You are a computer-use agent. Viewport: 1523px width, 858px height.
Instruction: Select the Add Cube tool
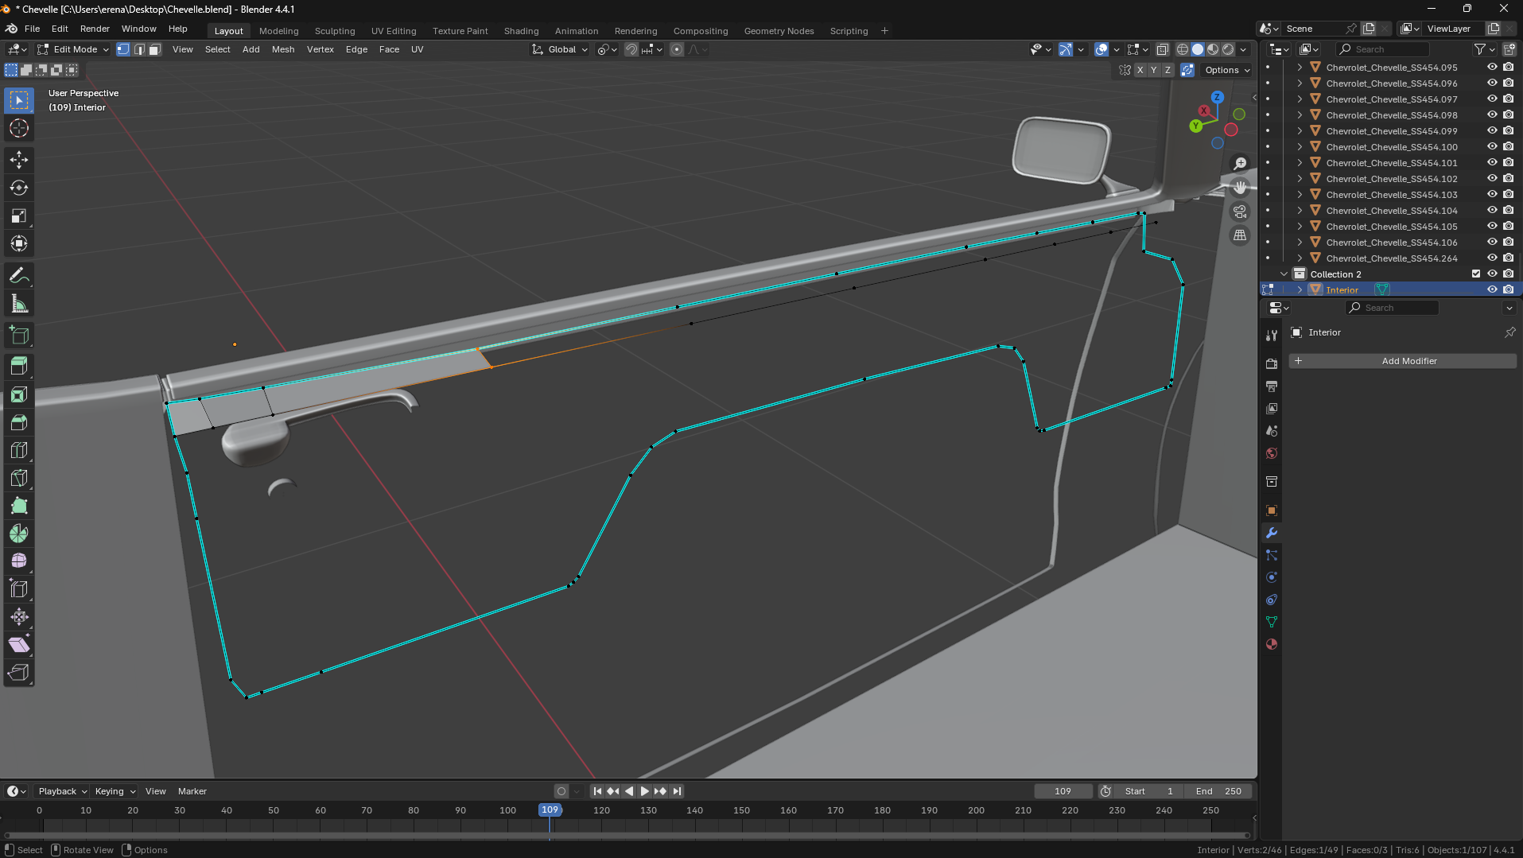[19, 336]
